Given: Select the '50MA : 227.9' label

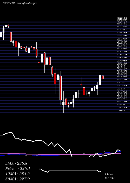Looking at the screenshot, I should point(17,179).
